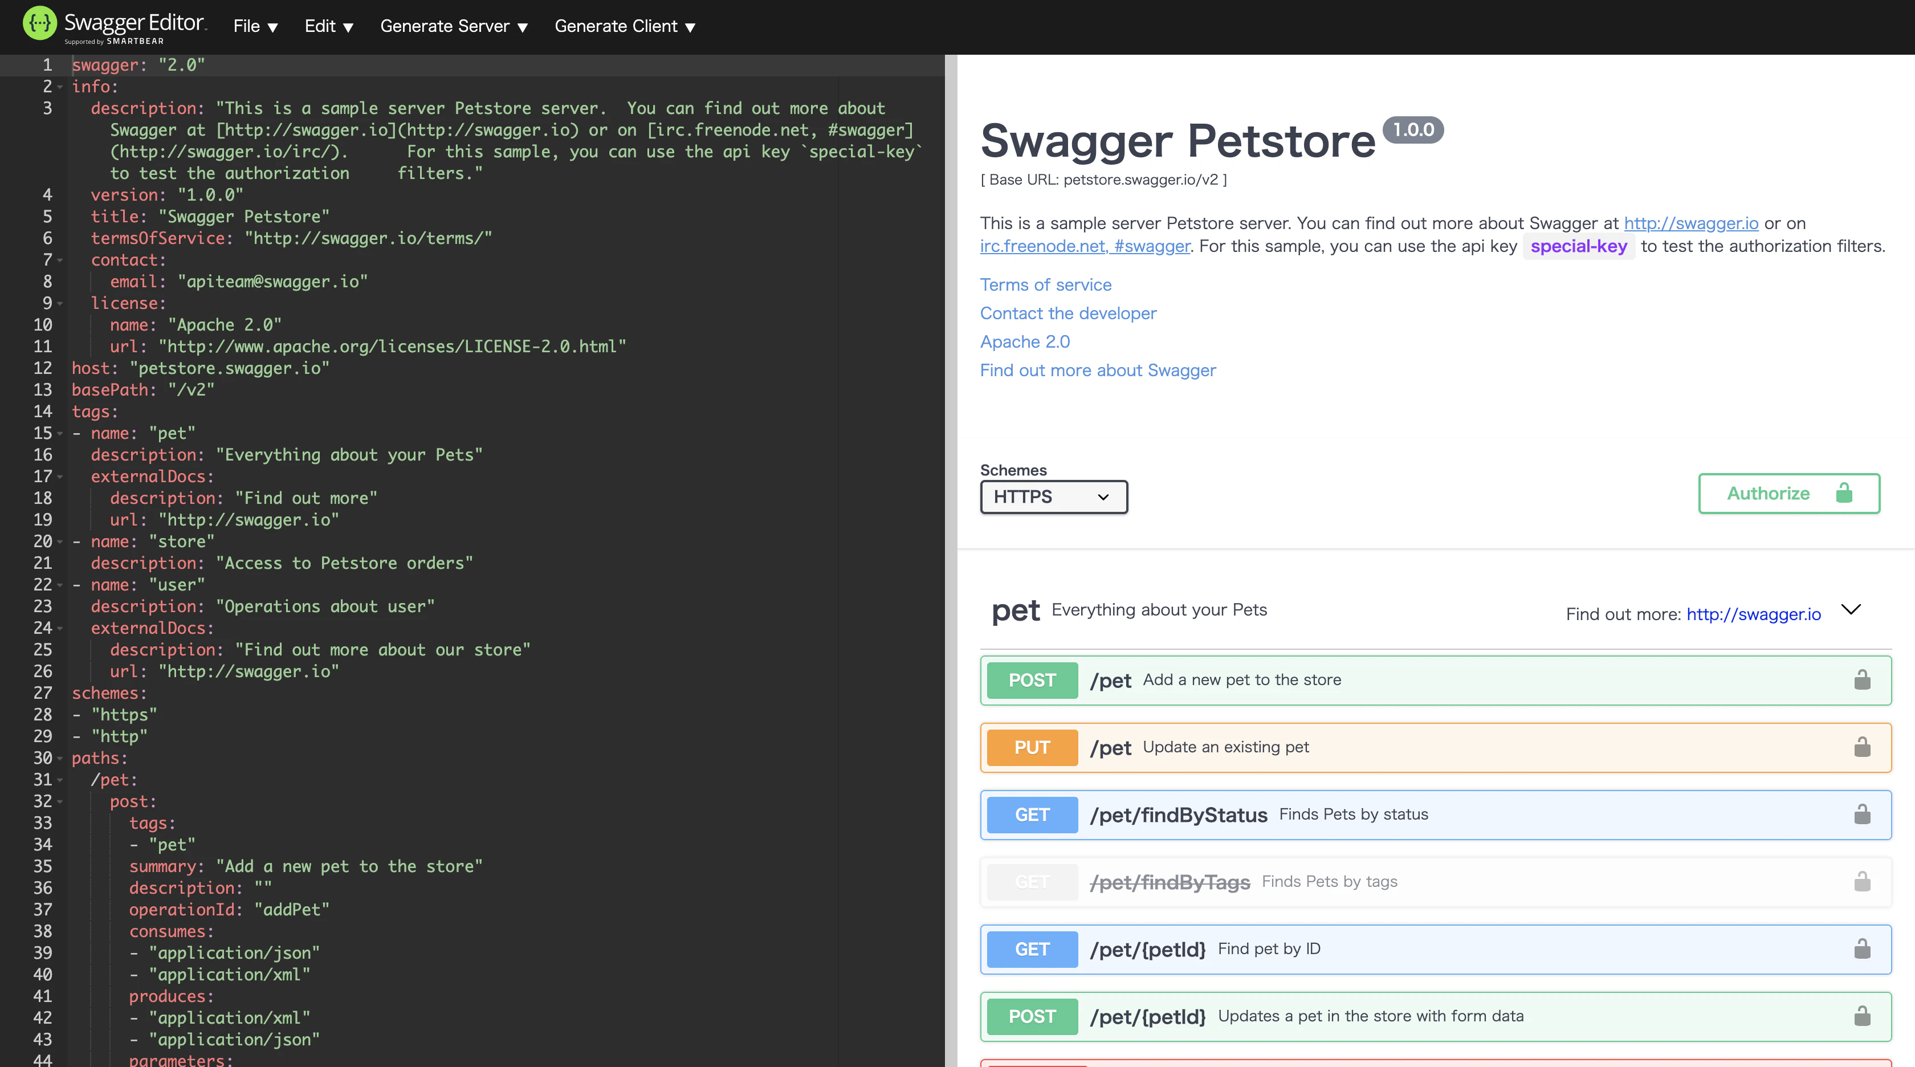Viewport: 1915px width, 1067px height.
Task: Open Find out more about Swagger link
Action: (1097, 370)
